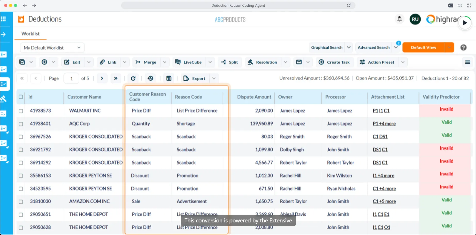The width and height of the screenshot is (476, 235).
Task: Expand the Export dropdown arrow
Action: (214, 78)
